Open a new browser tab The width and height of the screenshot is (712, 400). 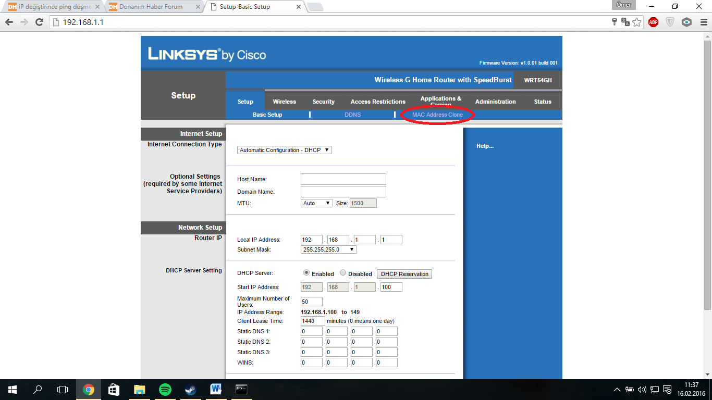coord(315,7)
